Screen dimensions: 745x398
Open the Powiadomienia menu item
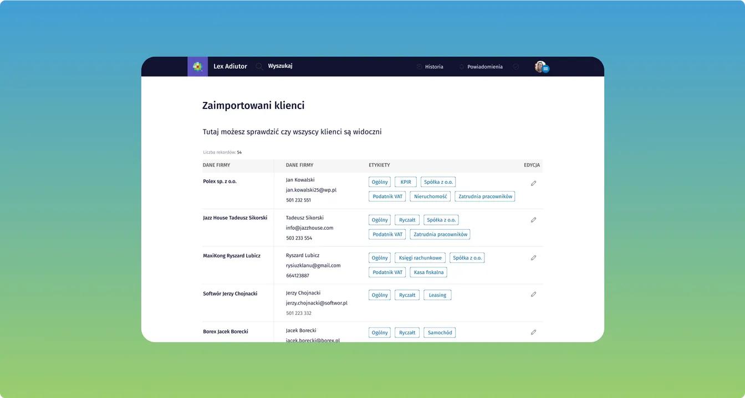(x=485, y=67)
